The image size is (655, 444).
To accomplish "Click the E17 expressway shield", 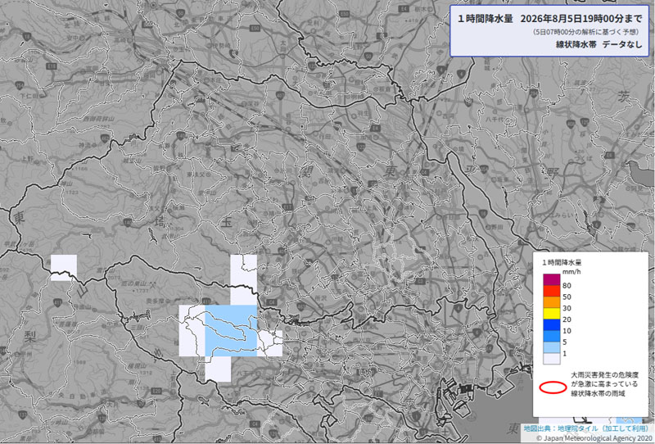I will pos(287,207).
